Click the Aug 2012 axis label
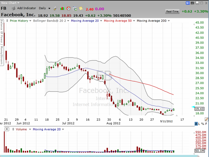This screenshot has height=157, width=209. (x=113, y=123)
